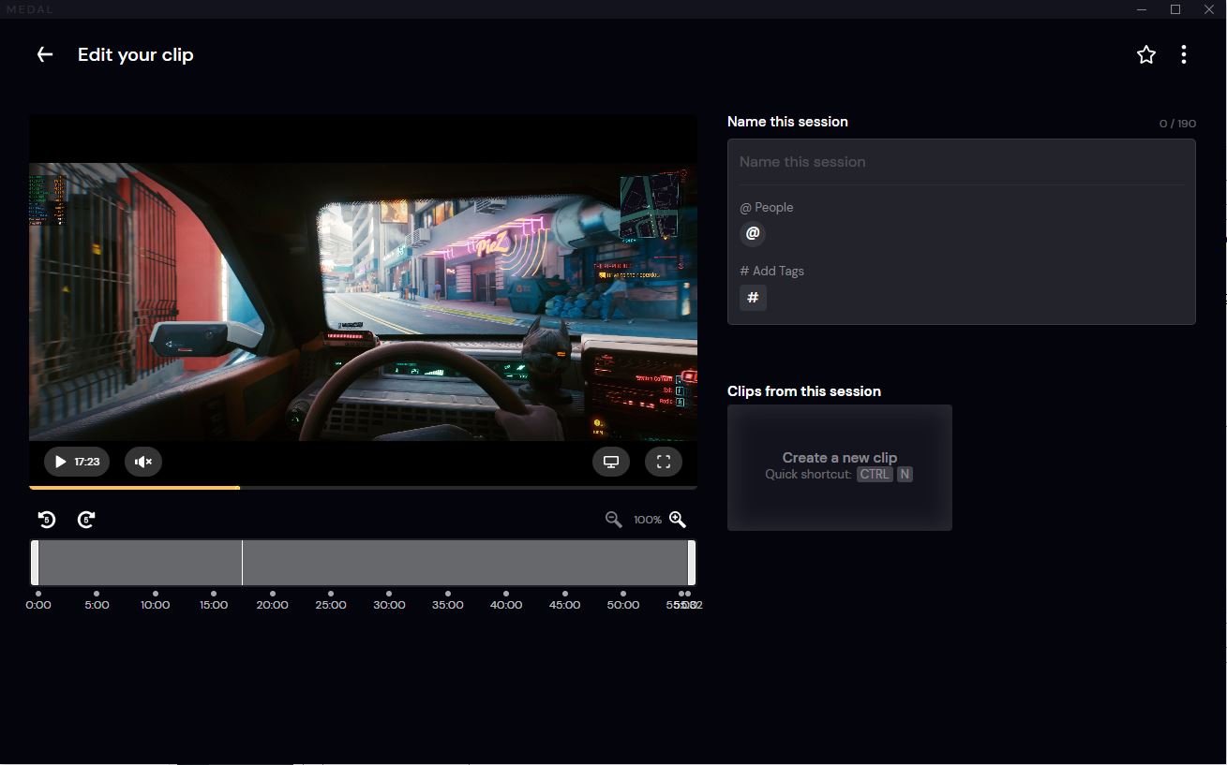Click the "@ People" label
The height and width of the screenshot is (765, 1227).
click(x=767, y=208)
